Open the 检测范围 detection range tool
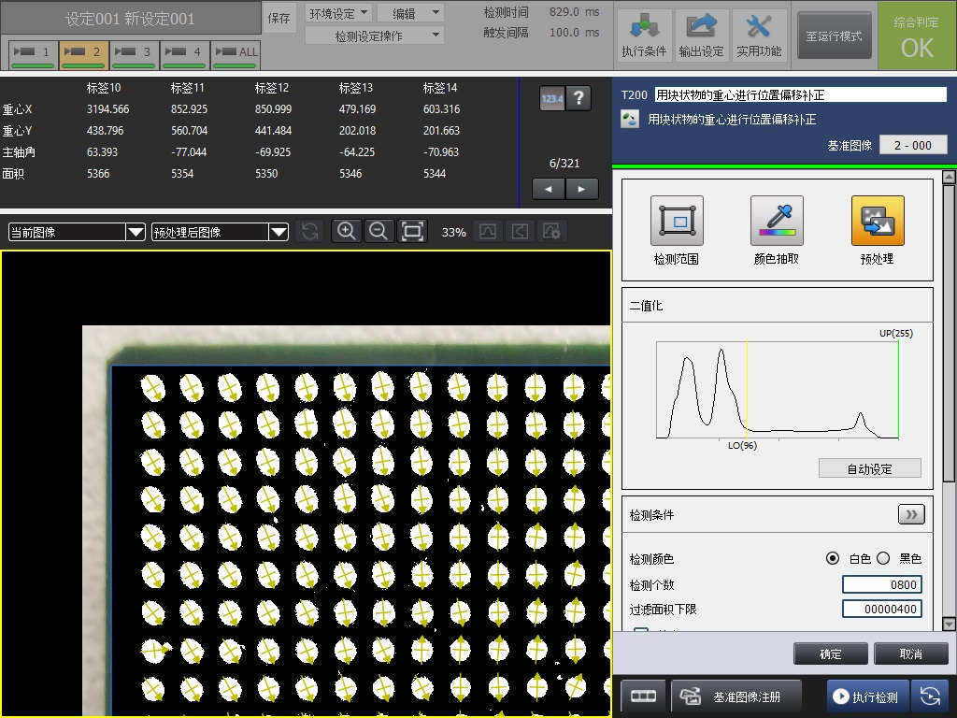 tap(676, 222)
